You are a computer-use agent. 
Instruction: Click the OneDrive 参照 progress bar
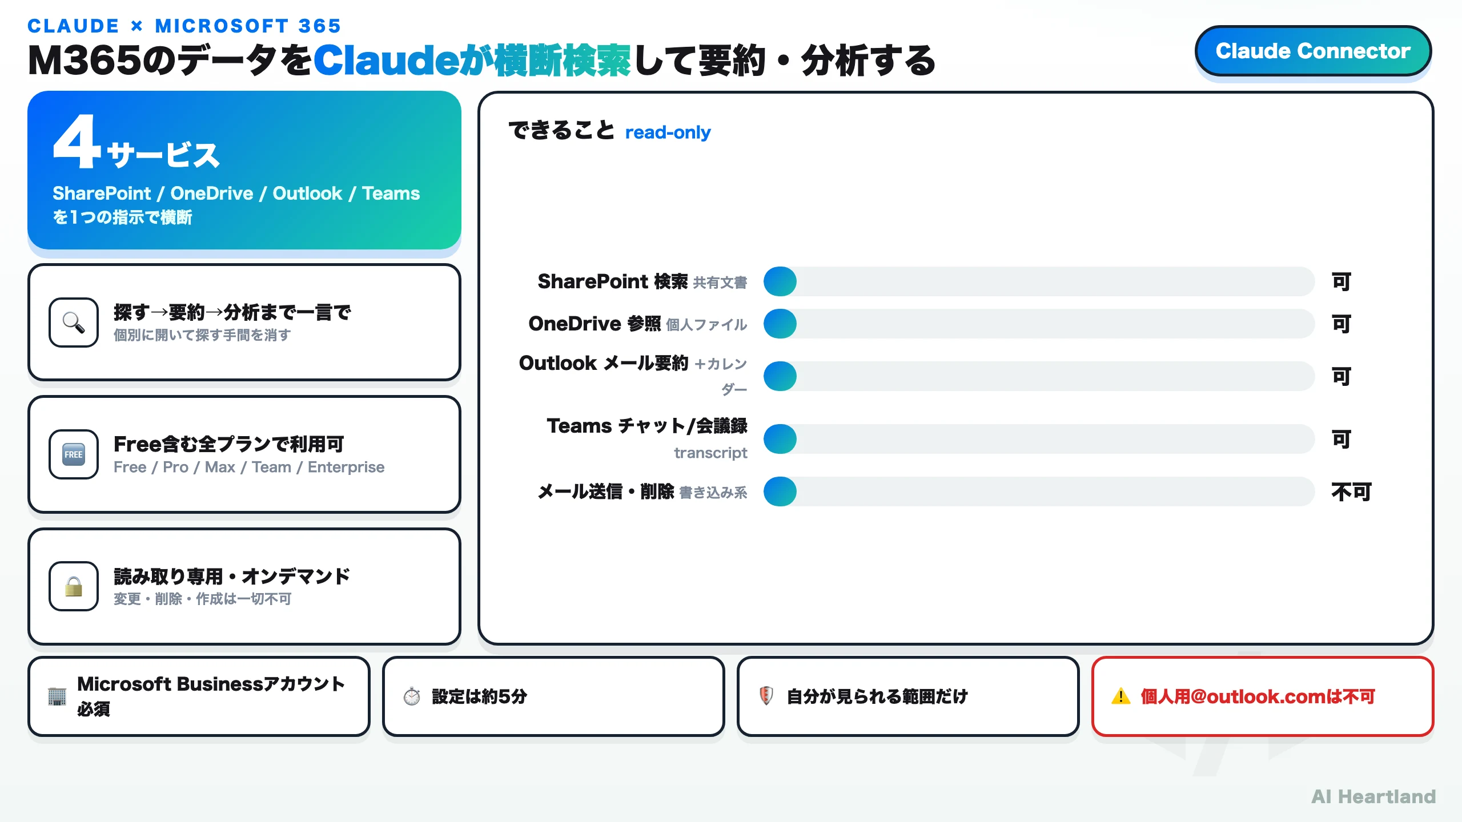(x=1039, y=324)
